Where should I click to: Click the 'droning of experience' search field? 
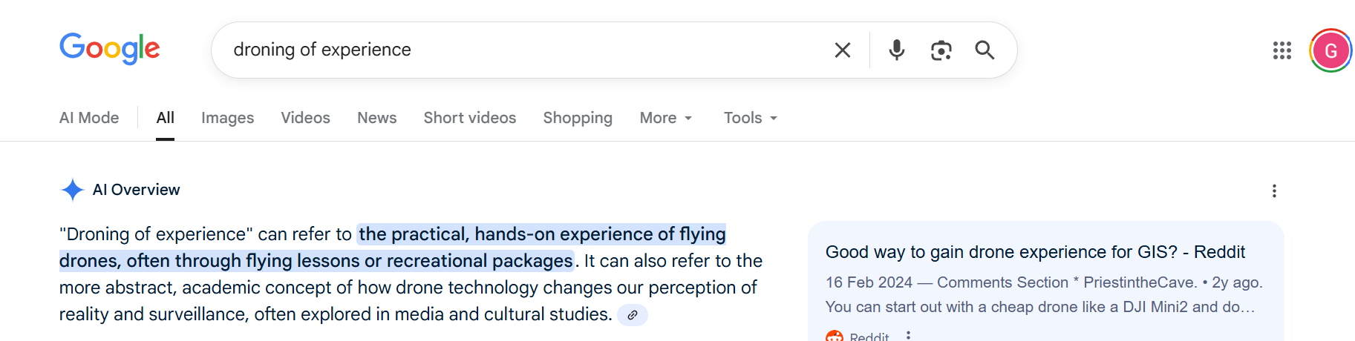pos(520,50)
